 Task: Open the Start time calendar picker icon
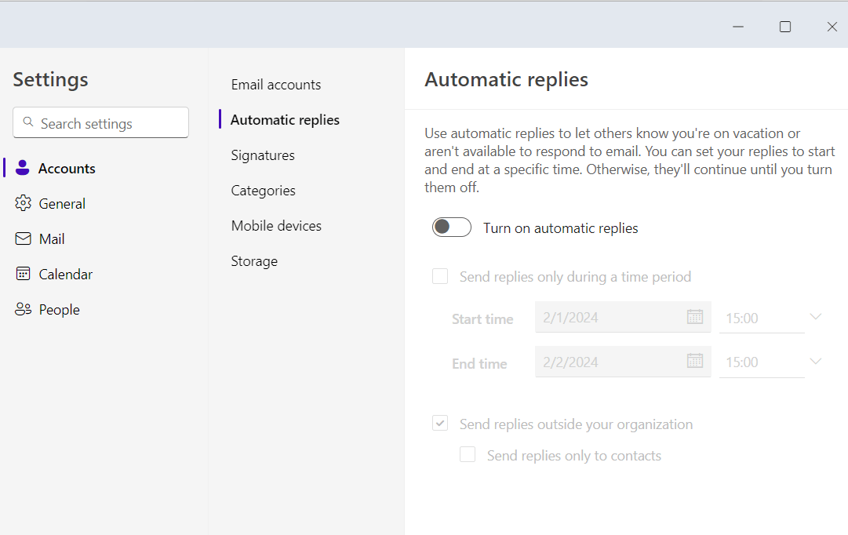click(x=695, y=317)
